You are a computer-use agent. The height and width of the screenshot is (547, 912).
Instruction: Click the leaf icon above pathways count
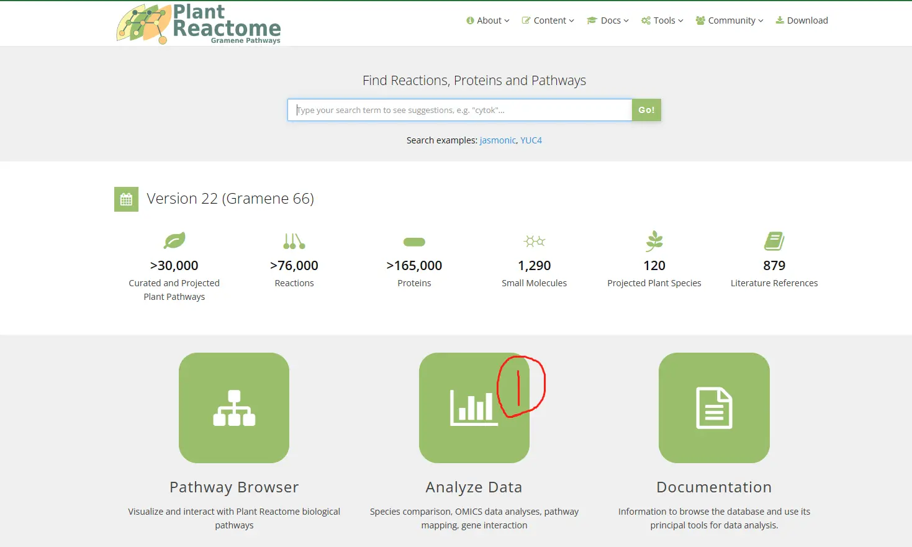[174, 241]
